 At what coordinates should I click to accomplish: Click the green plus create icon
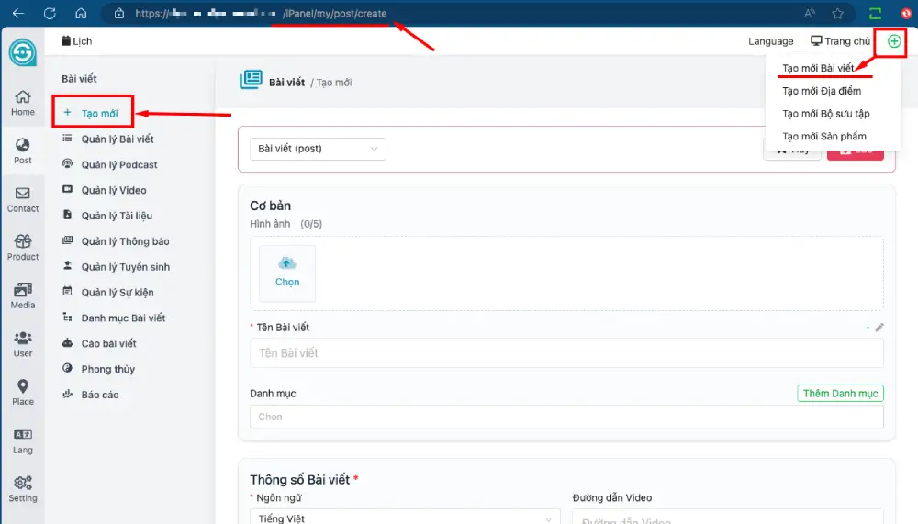(894, 41)
